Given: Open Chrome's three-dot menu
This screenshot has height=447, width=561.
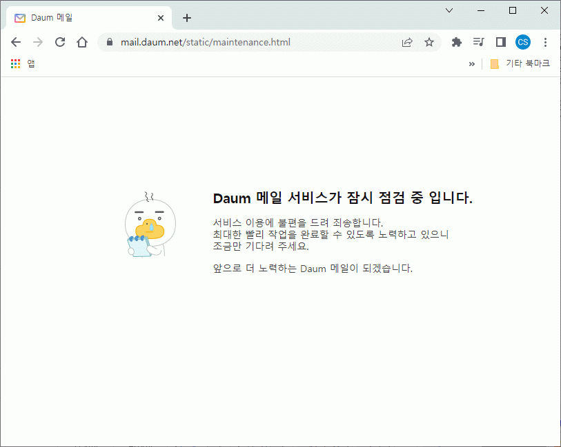Looking at the screenshot, I should coord(545,42).
